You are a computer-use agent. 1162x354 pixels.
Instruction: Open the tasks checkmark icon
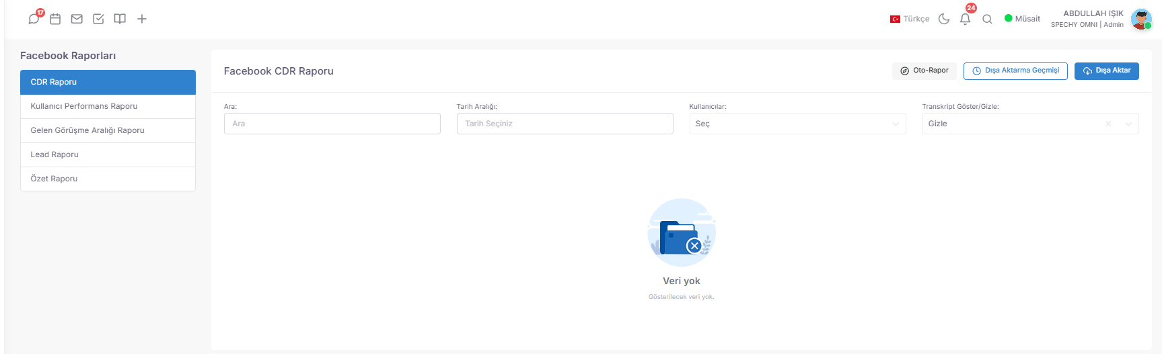[x=98, y=19]
